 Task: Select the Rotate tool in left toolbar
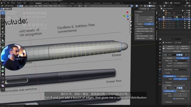coord(3,24)
